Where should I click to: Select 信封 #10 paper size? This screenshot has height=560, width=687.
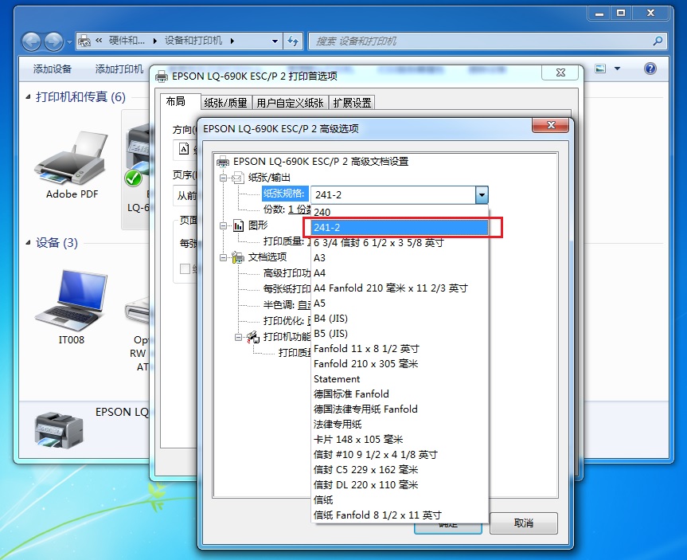[x=400, y=454]
